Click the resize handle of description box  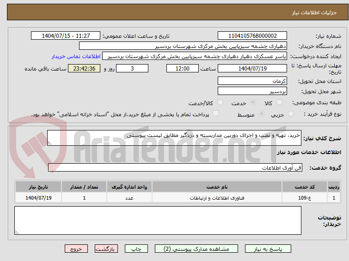49,143
